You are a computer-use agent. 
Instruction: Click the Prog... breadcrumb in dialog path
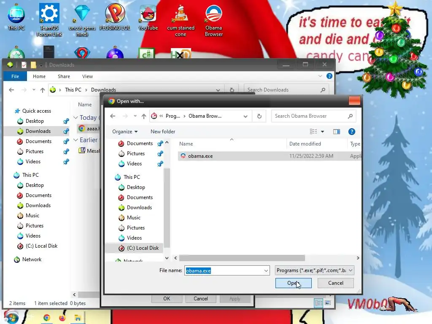pyautogui.click(x=173, y=116)
